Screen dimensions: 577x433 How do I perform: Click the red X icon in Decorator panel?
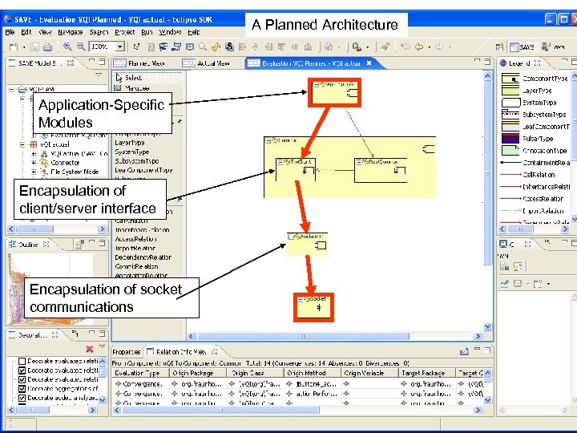[x=90, y=349]
